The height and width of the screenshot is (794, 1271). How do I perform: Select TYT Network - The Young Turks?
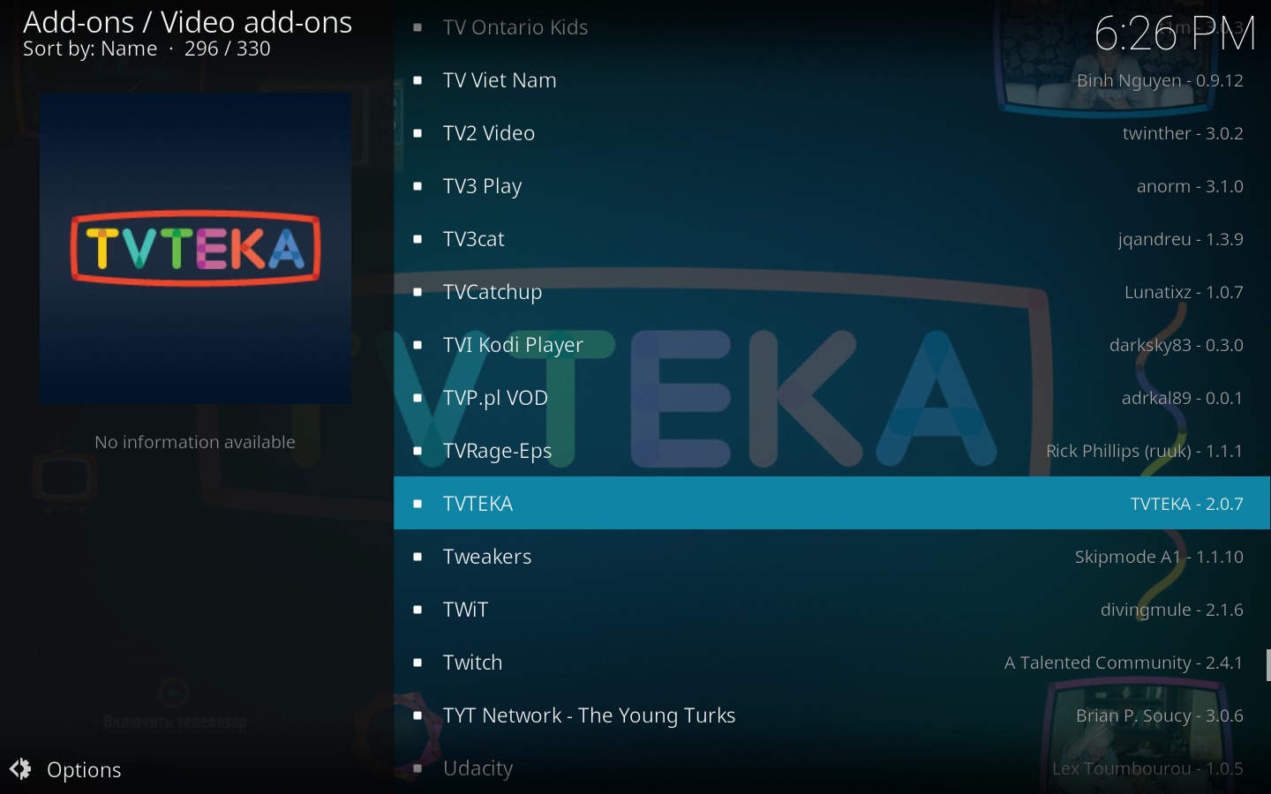click(831, 715)
